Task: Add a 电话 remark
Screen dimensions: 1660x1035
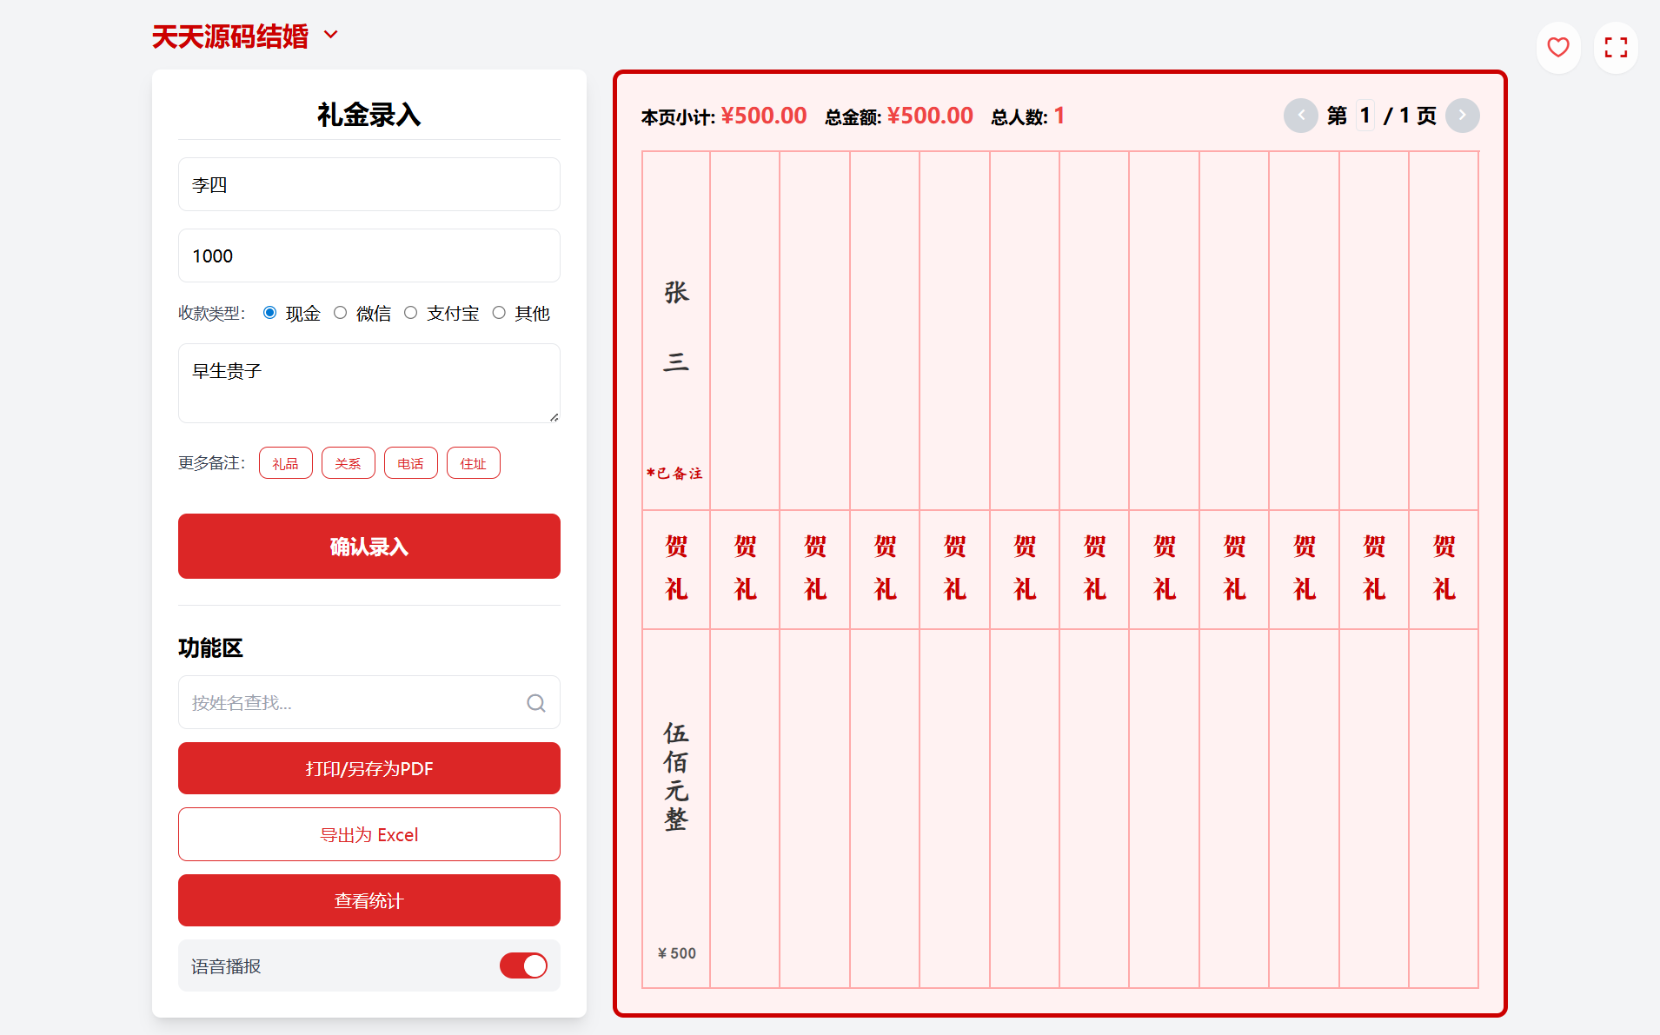Action: pos(410,462)
